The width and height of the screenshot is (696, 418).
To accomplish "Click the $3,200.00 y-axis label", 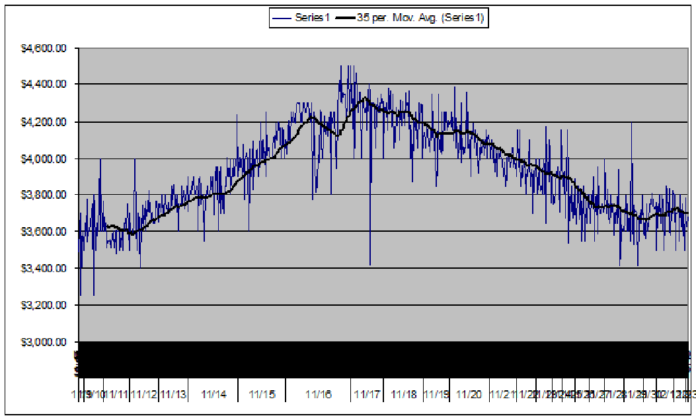I will (44, 306).
